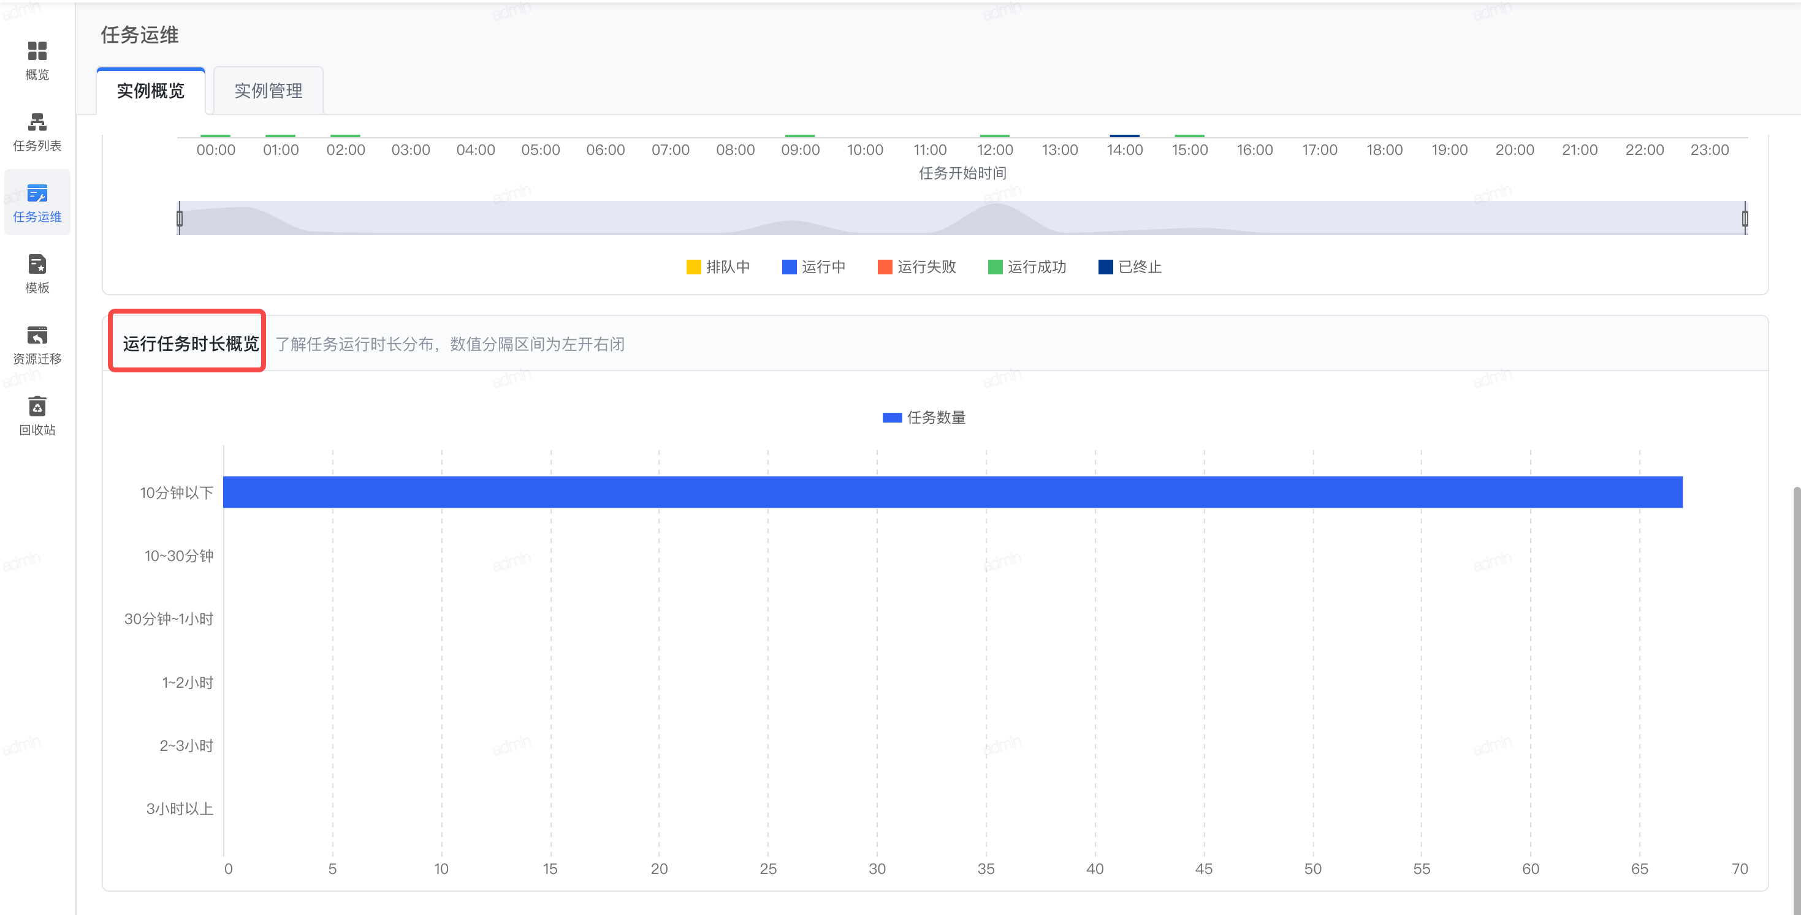Click the 18:00 time axis label
Image resolution: width=1801 pixels, height=915 pixels.
point(1384,149)
